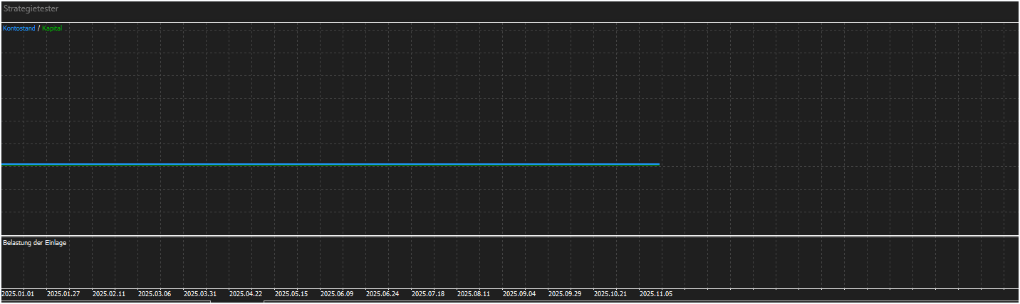
Task: Select the 2025.09.29 date label
Action: tap(565, 293)
